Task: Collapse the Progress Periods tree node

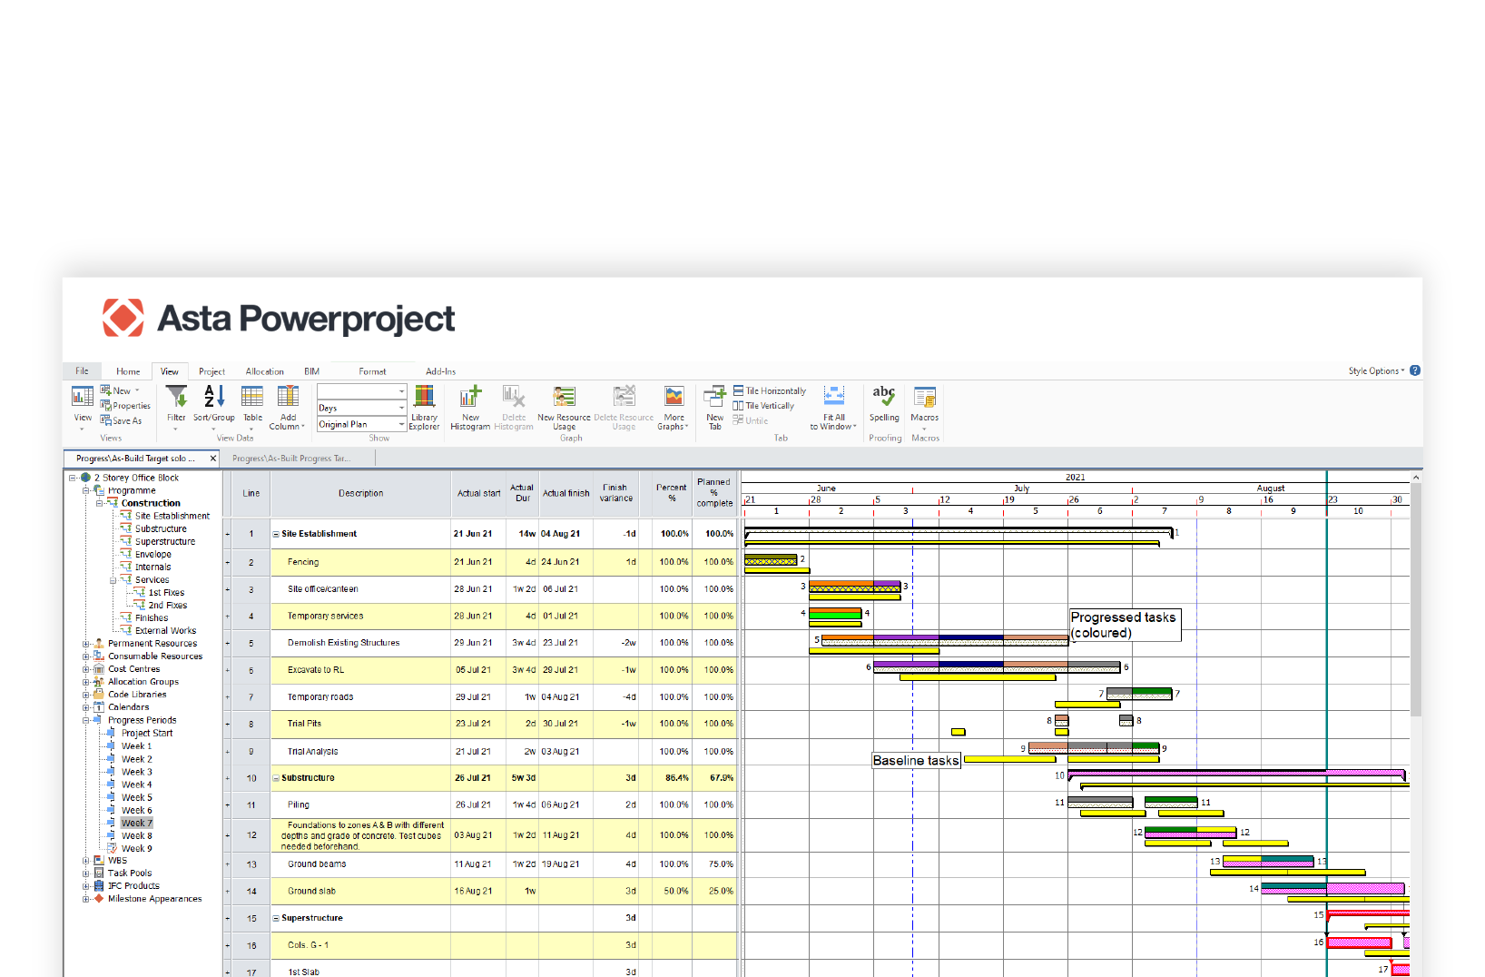Action: pyautogui.click(x=85, y=720)
